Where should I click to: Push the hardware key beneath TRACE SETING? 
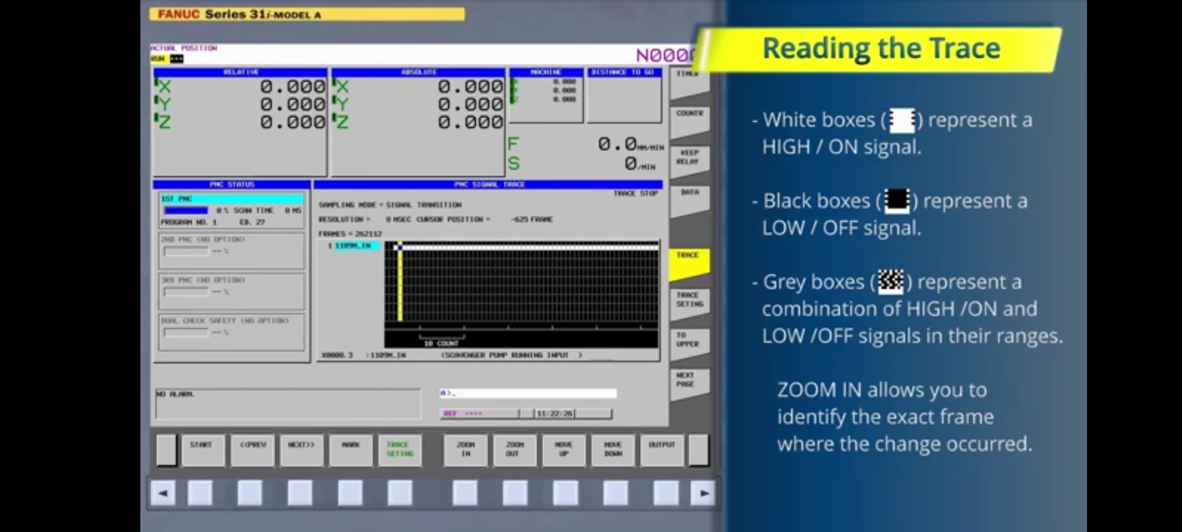[x=400, y=493]
